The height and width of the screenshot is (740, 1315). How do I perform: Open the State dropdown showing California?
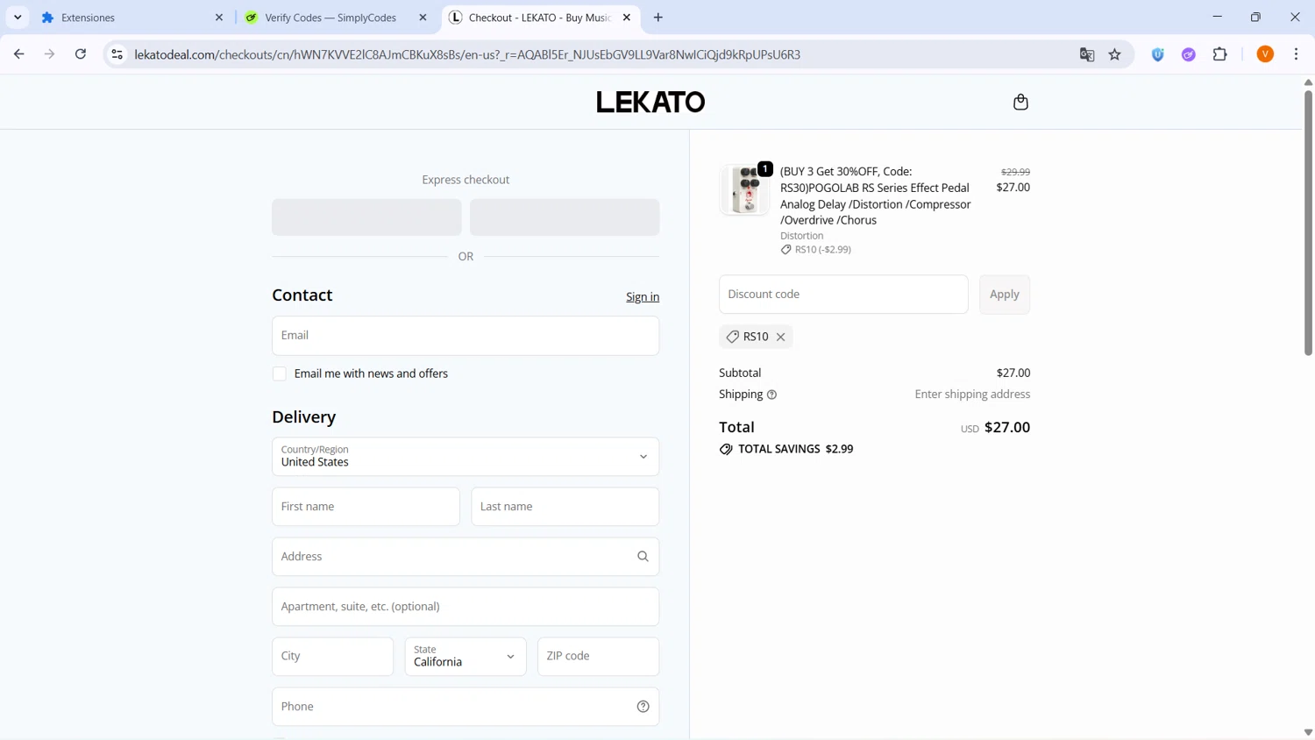tap(466, 657)
